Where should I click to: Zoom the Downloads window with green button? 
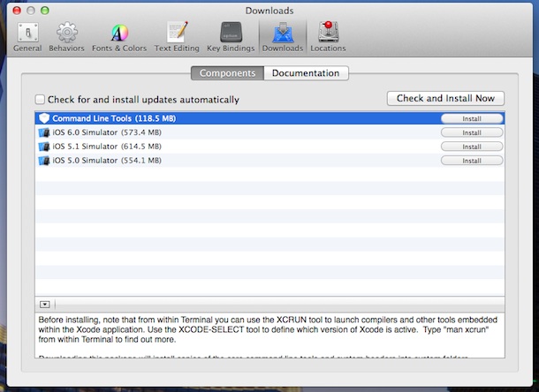45,11
